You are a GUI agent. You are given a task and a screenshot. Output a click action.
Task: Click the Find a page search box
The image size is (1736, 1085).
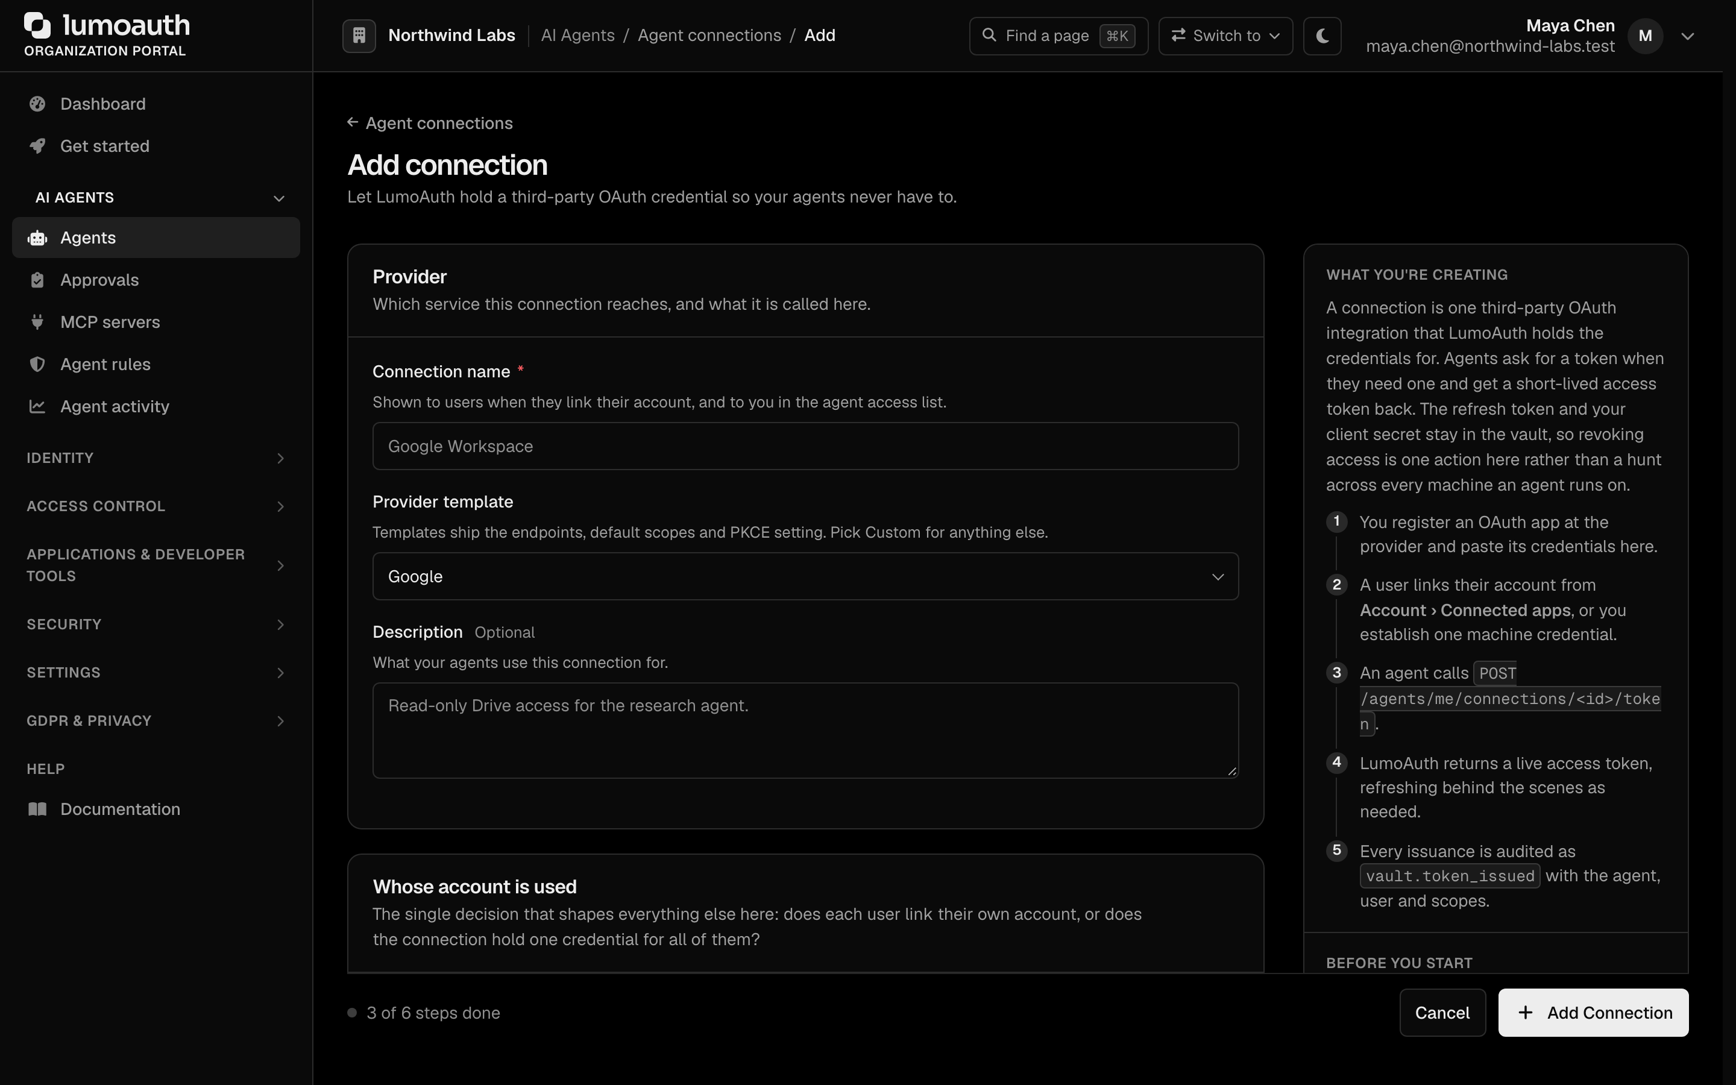tap(1058, 36)
